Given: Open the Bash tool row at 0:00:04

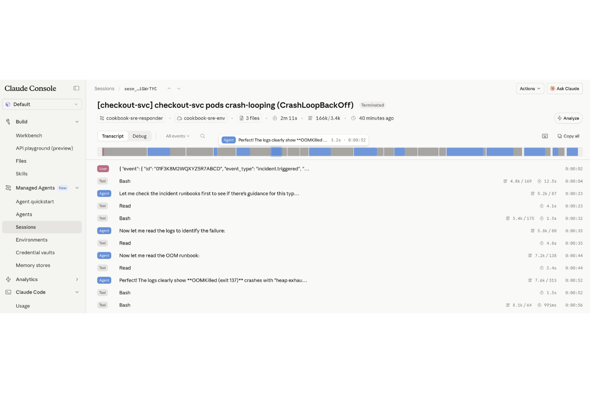Looking at the screenshot, I should pyautogui.click(x=340, y=181).
